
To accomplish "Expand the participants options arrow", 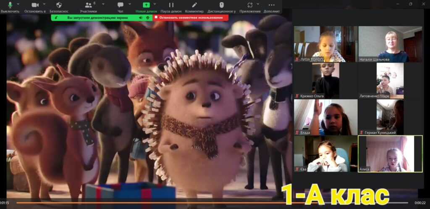I will [103, 4].
